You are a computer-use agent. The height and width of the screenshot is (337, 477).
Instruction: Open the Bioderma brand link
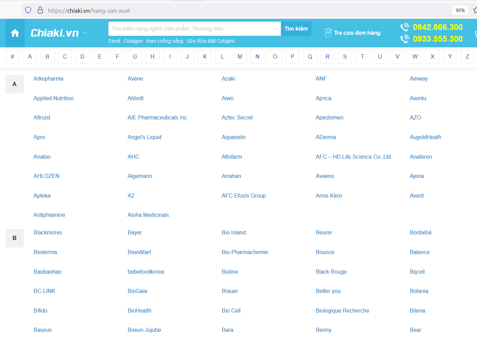(45, 252)
